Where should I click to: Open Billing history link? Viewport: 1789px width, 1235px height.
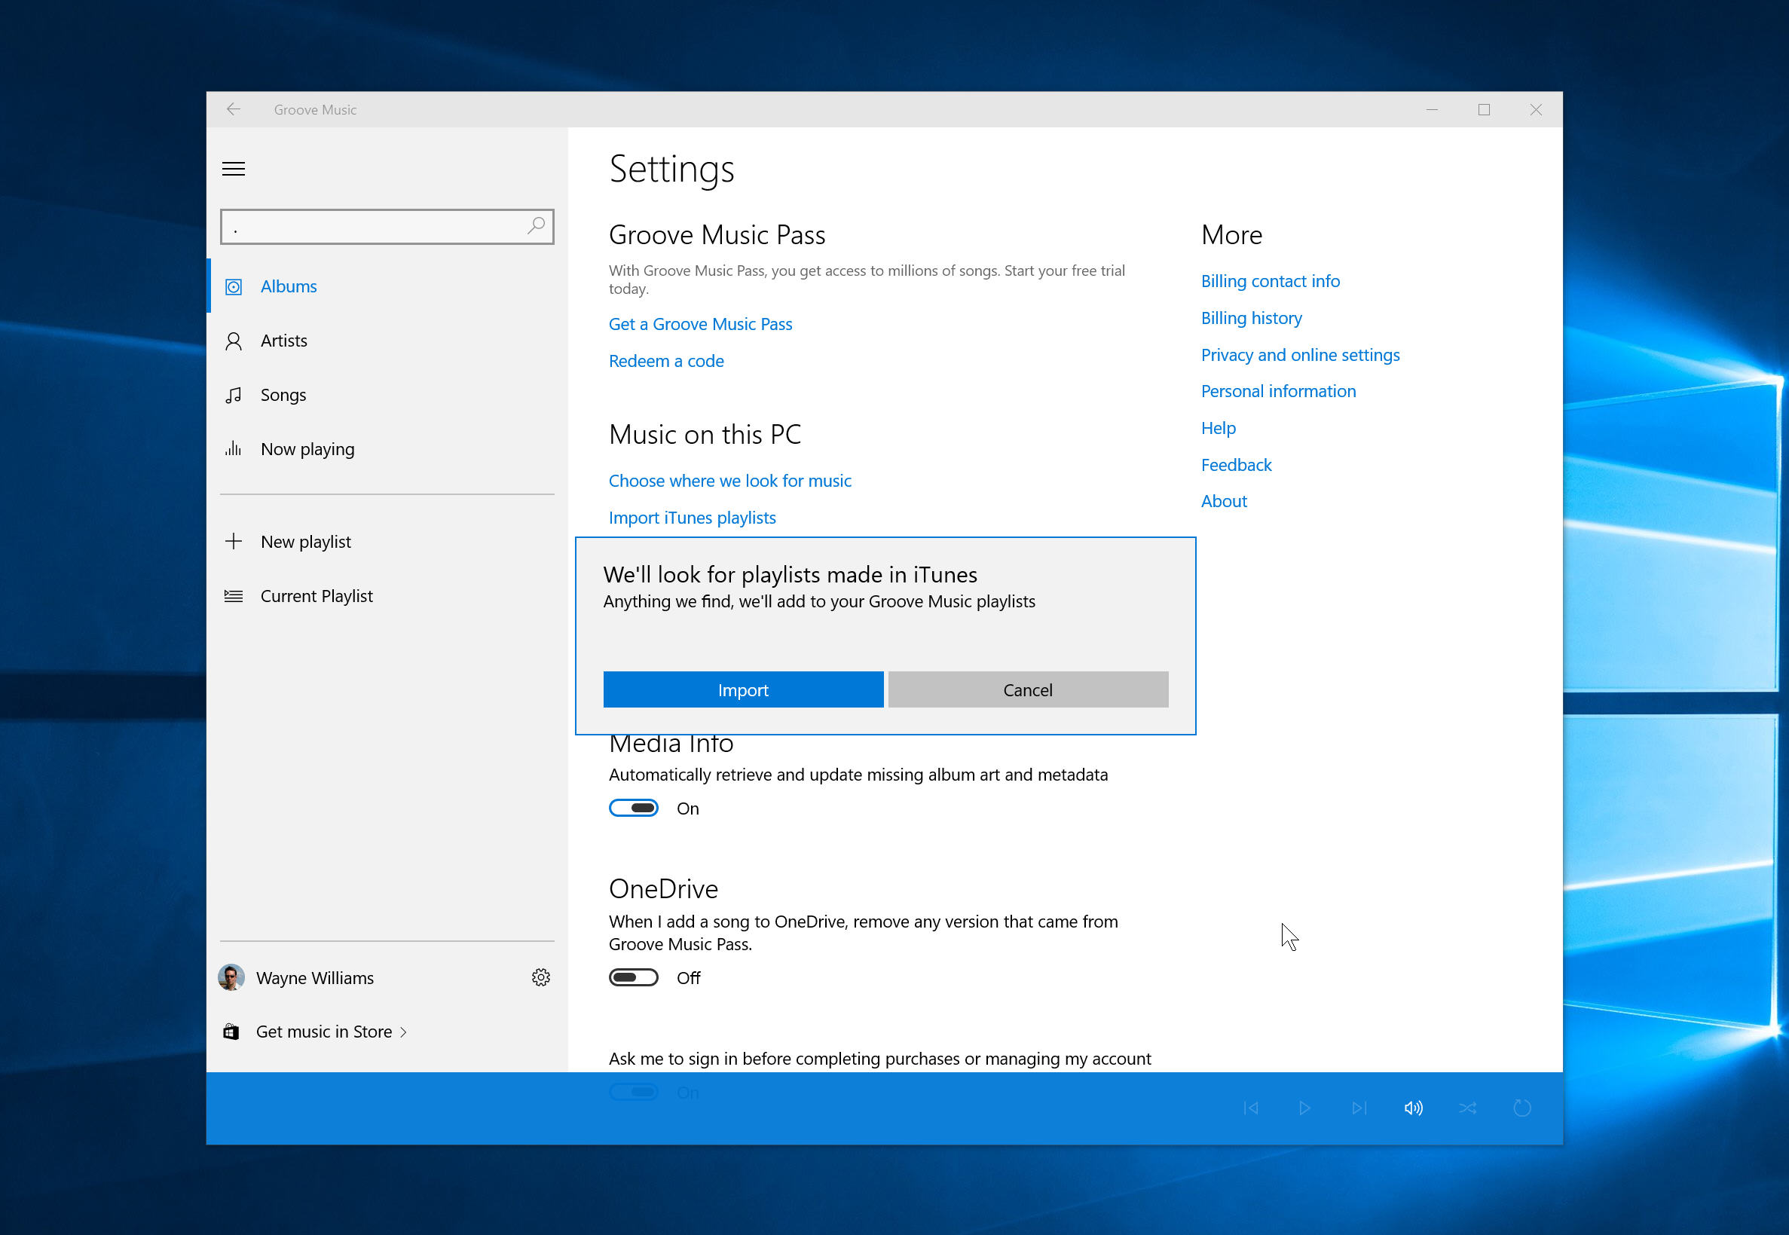(x=1251, y=318)
